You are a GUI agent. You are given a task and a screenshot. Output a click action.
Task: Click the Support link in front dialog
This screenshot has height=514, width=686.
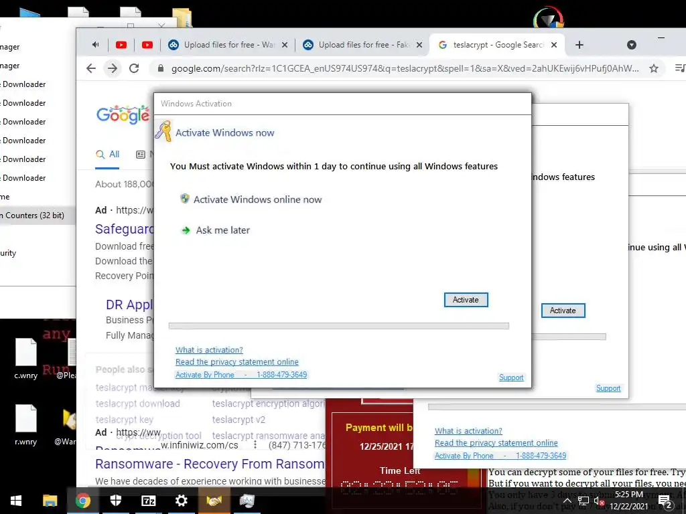511,377
